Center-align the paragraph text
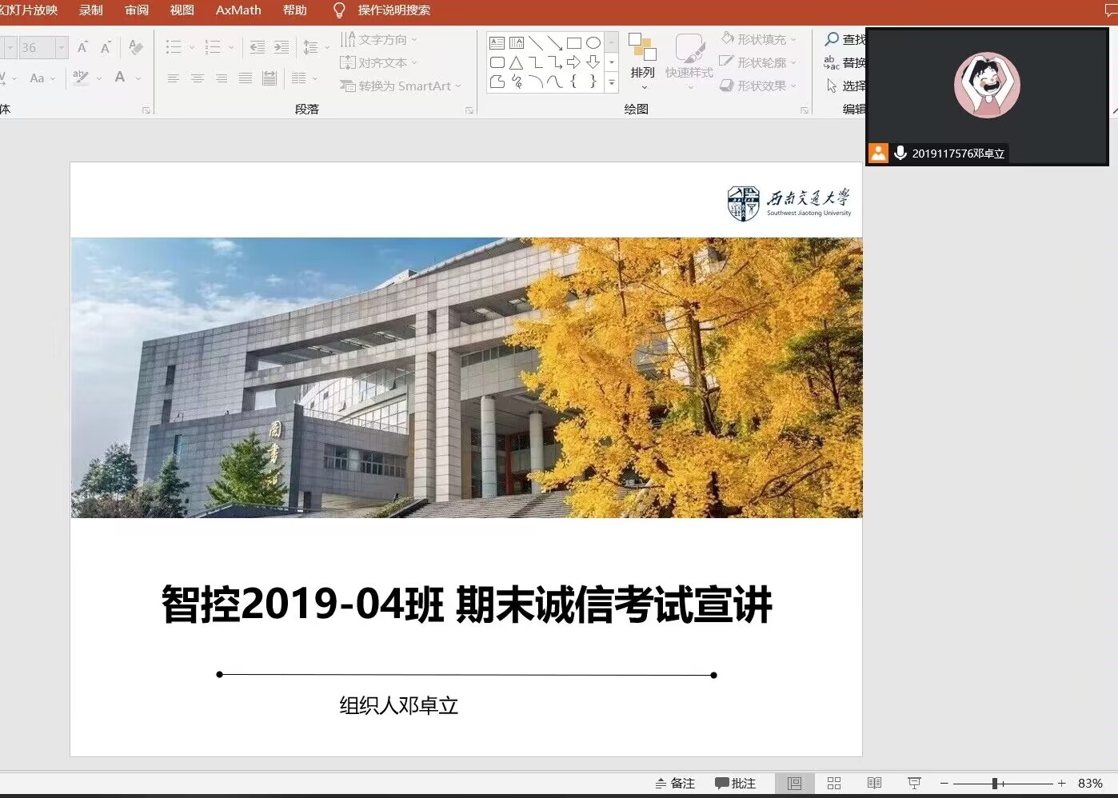Viewport: 1118px width, 798px height. pyautogui.click(x=198, y=78)
